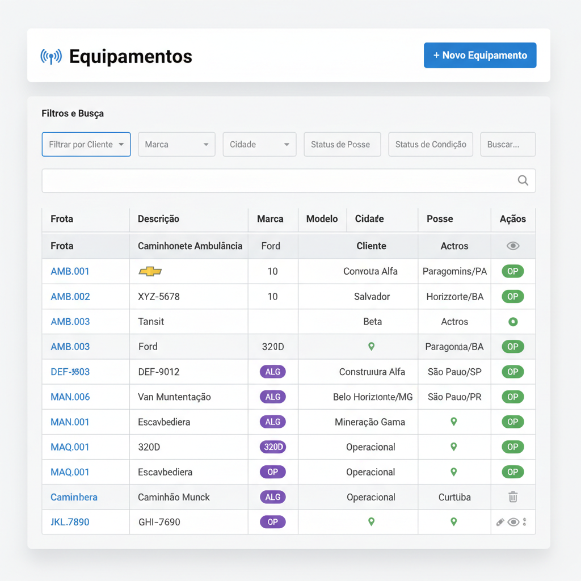Click the location pin in the MAN.001 row
The width and height of the screenshot is (581, 581).
tap(453, 422)
